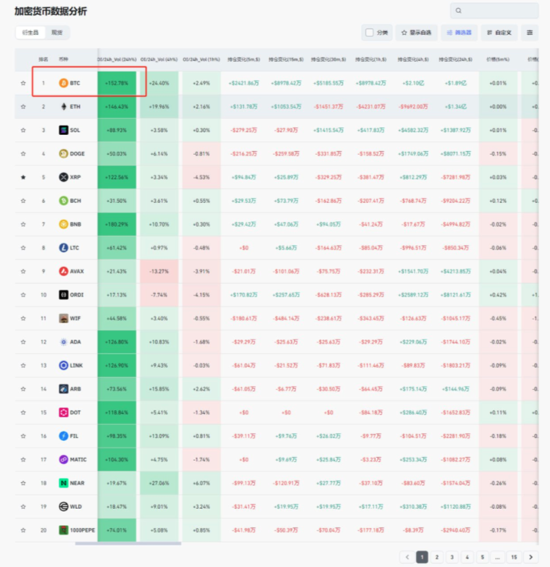This screenshot has height=567, width=550.
Task: Click the BTC coin icon
Action: click(64, 83)
